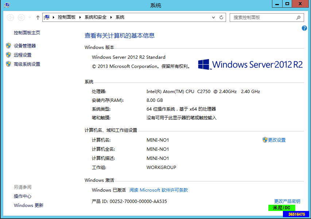This screenshot has width=311, height=219.
Task: Open 远程设置 in the sidebar
Action: point(23,55)
